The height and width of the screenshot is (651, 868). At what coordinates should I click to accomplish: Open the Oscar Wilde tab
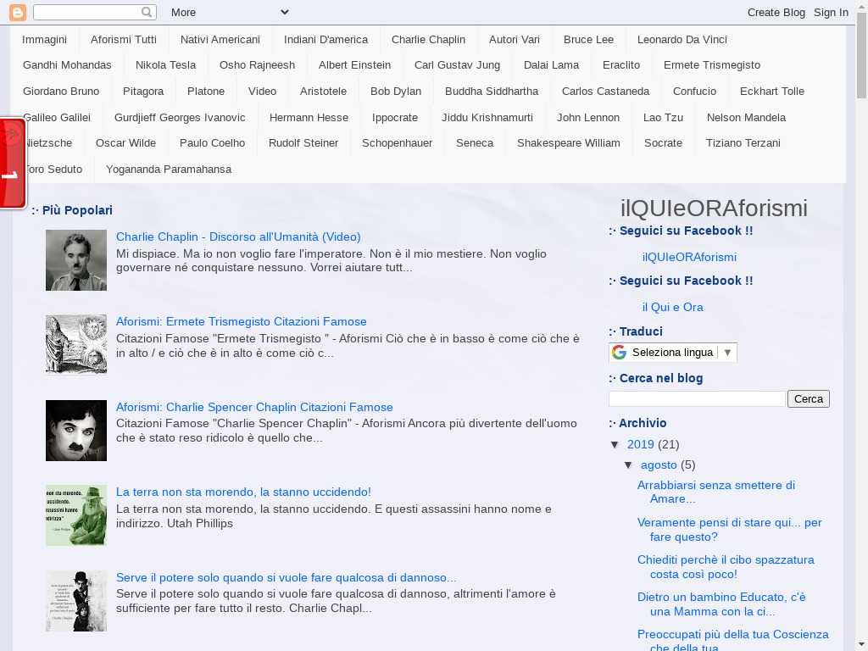(x=125, y=142)
